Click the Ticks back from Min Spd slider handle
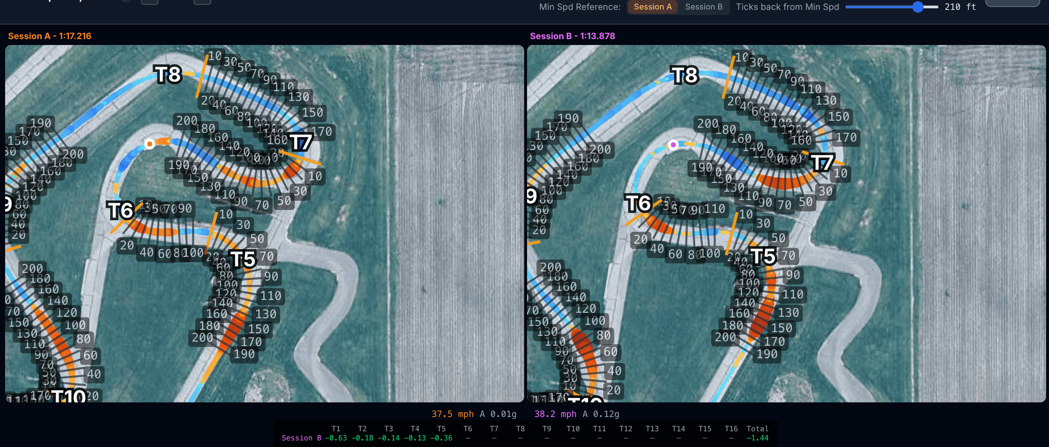This screenshot has width=1049, height=447. click(918, 7)
